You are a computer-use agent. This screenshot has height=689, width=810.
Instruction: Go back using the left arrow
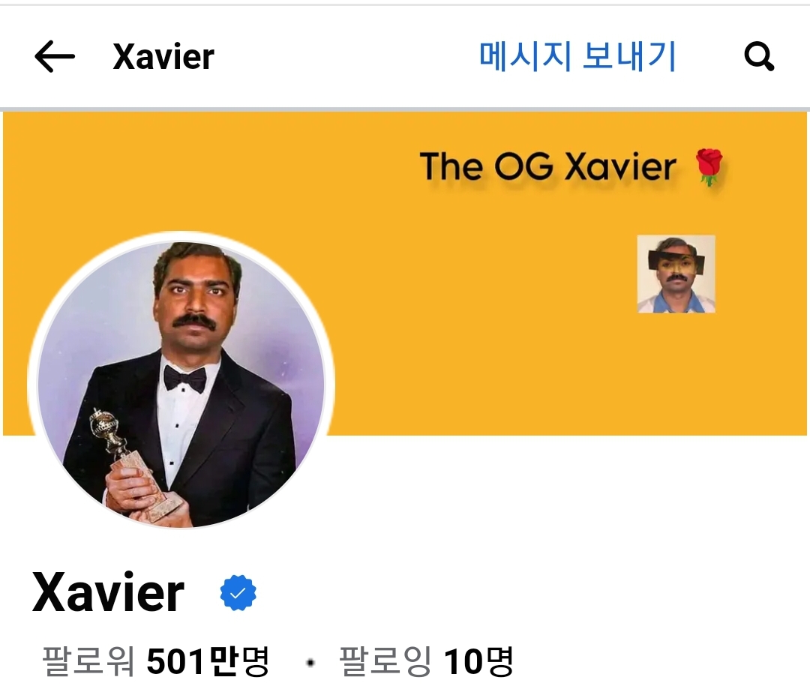point(55,56)
